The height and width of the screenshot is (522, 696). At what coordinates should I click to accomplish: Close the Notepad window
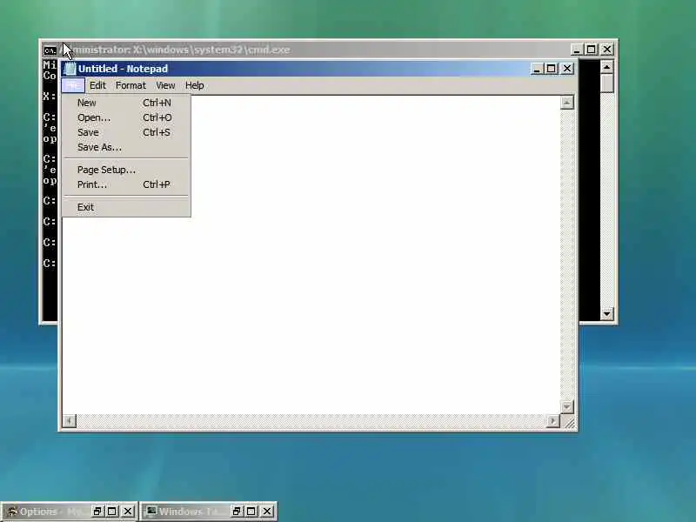point(567,69)
